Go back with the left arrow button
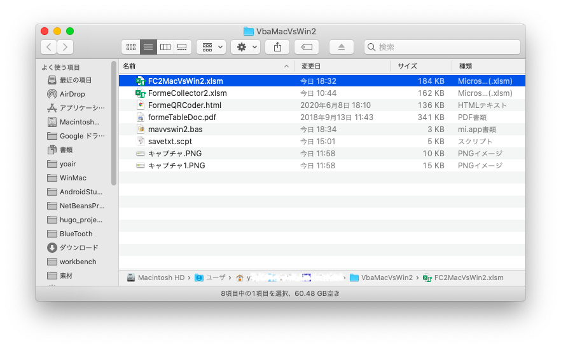561x348 pixels. pos(48,47)
